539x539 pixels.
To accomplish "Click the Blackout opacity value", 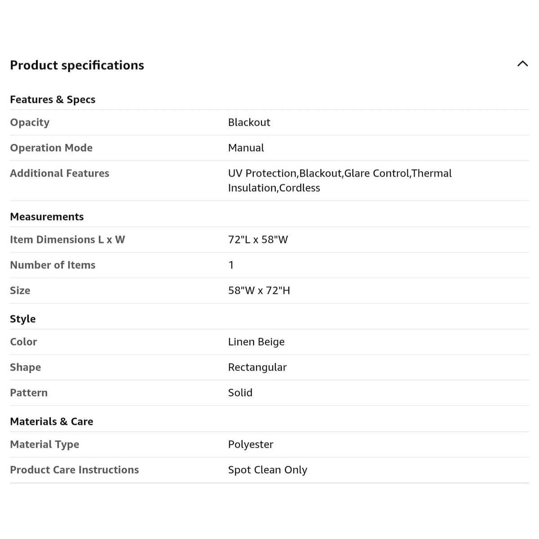I will pyautogui.click(x=249, y=123).
